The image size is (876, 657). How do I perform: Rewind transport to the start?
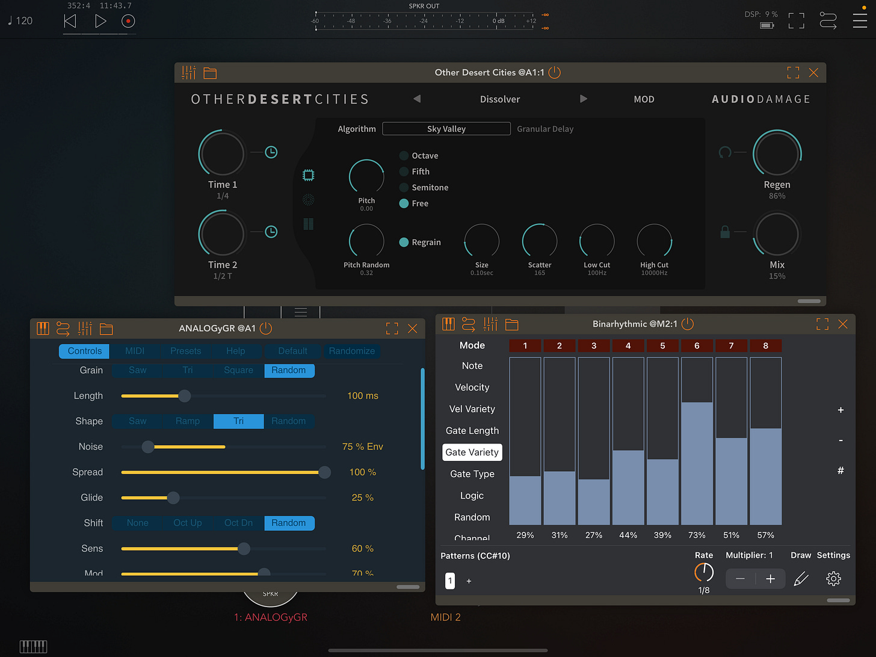[x=70, y=21]
